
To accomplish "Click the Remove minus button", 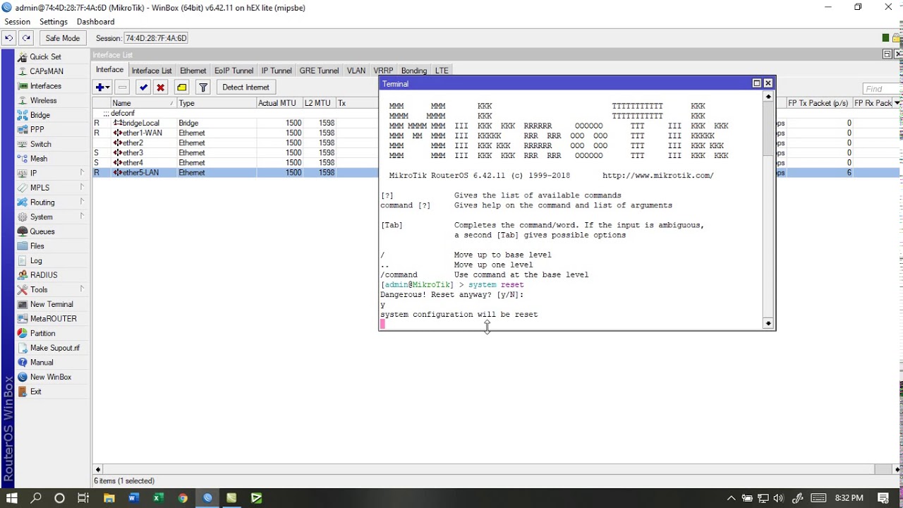I will tap(123, 87).
